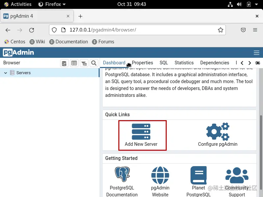Reload the page in Firefox

pyautogui.click(x=32, y=30)
